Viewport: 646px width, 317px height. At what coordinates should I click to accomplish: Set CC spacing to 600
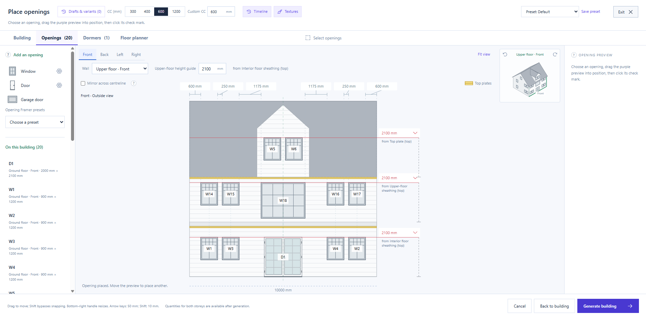click(161, 11)
